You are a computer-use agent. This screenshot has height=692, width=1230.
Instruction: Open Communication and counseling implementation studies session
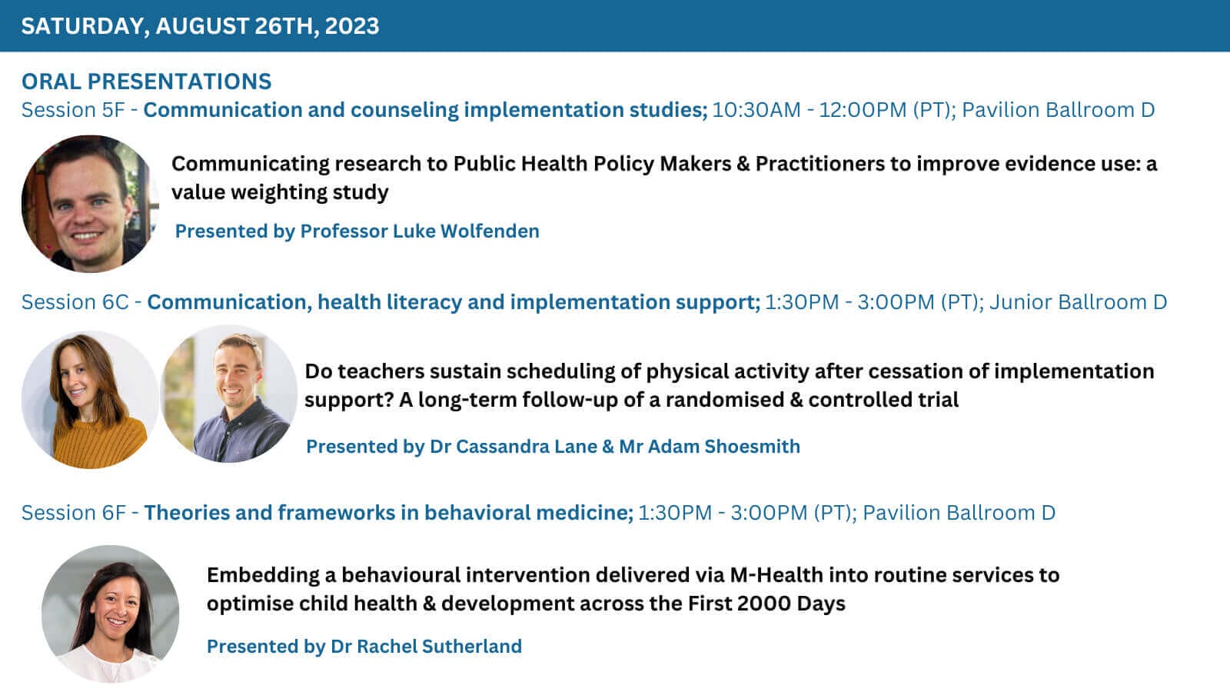(425, 110)
